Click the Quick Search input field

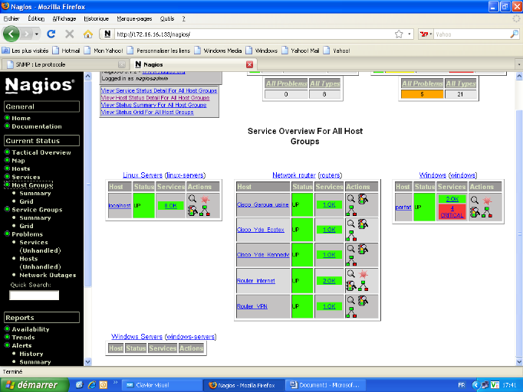34,296
